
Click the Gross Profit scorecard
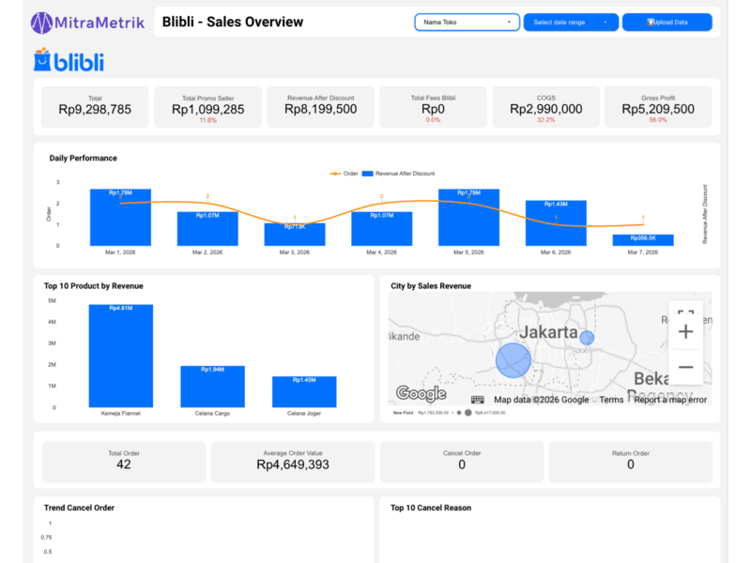[657, 107]
